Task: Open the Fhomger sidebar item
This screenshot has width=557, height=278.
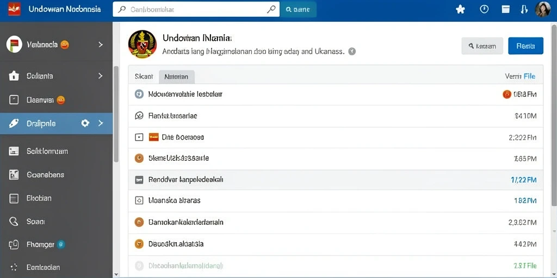Action: pos(56,244)
